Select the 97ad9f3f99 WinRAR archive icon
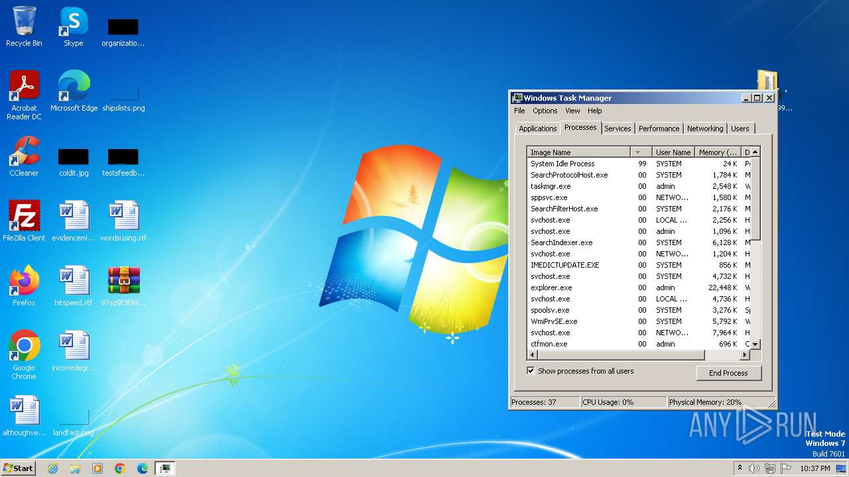This screenshot has width=849, height=477. click(123, 286)
